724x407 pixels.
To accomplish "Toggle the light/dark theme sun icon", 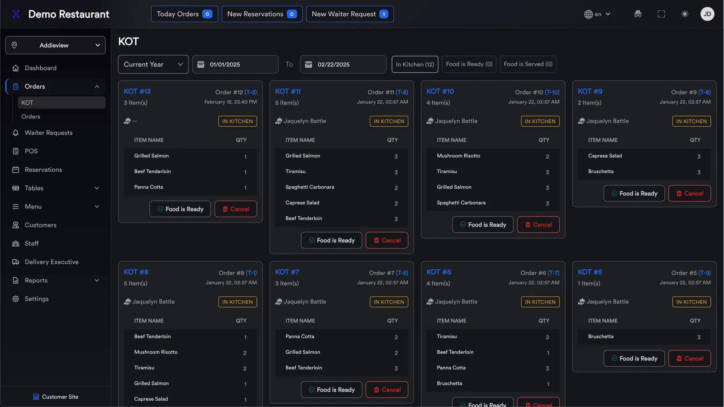I will 685,14.
